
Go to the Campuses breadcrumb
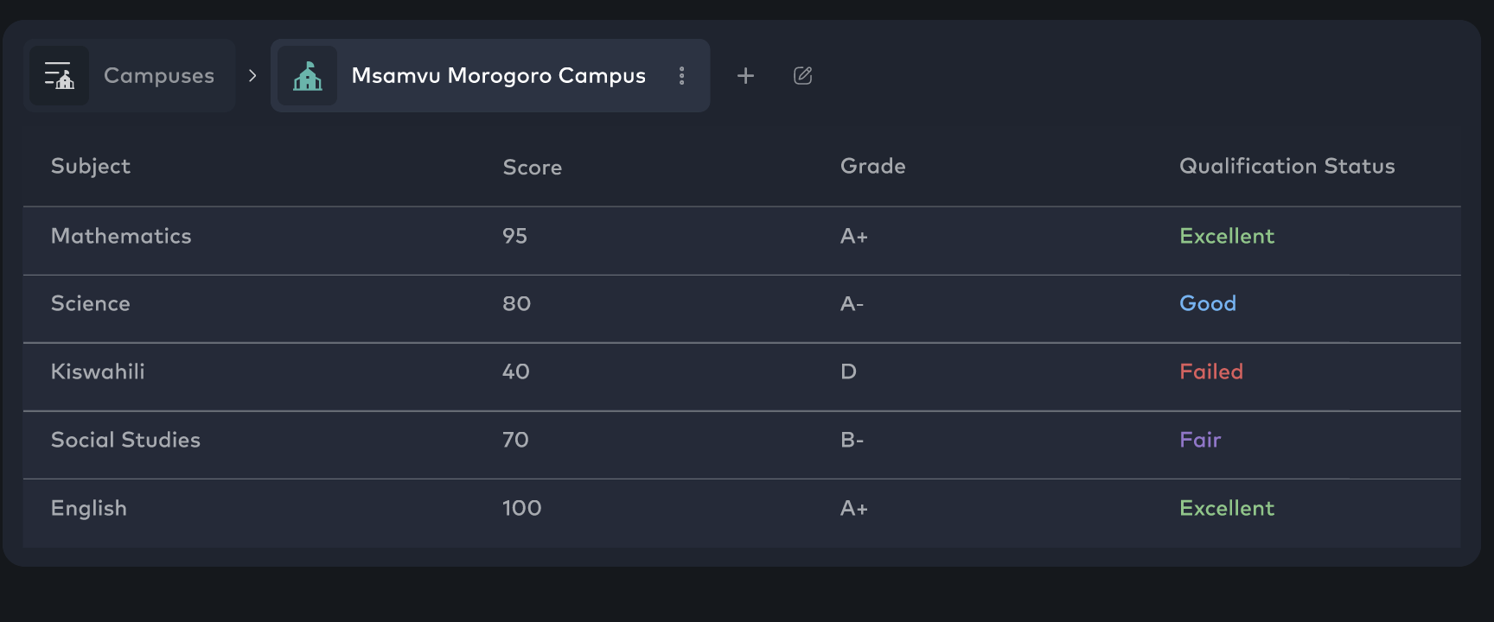(158, 76)
